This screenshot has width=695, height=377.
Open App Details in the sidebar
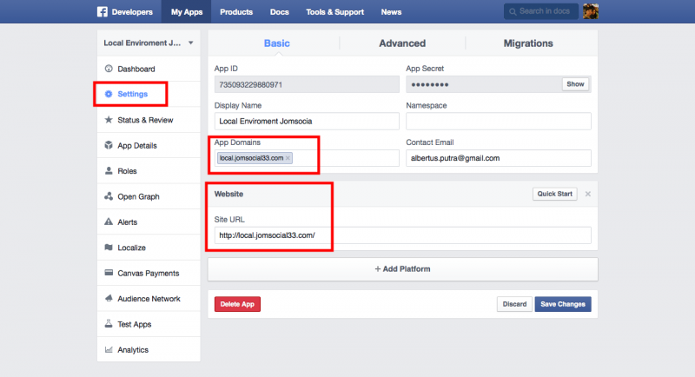(x=149, y=145)
